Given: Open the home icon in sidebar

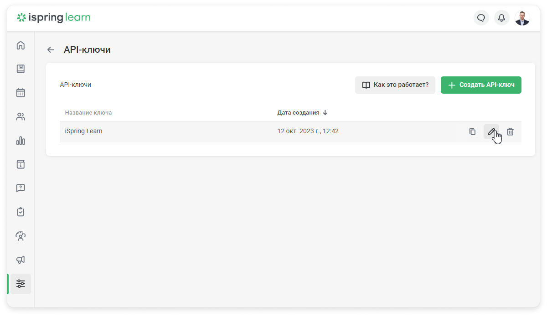Looking at the screenshot, I should click(x=21, y=45).
